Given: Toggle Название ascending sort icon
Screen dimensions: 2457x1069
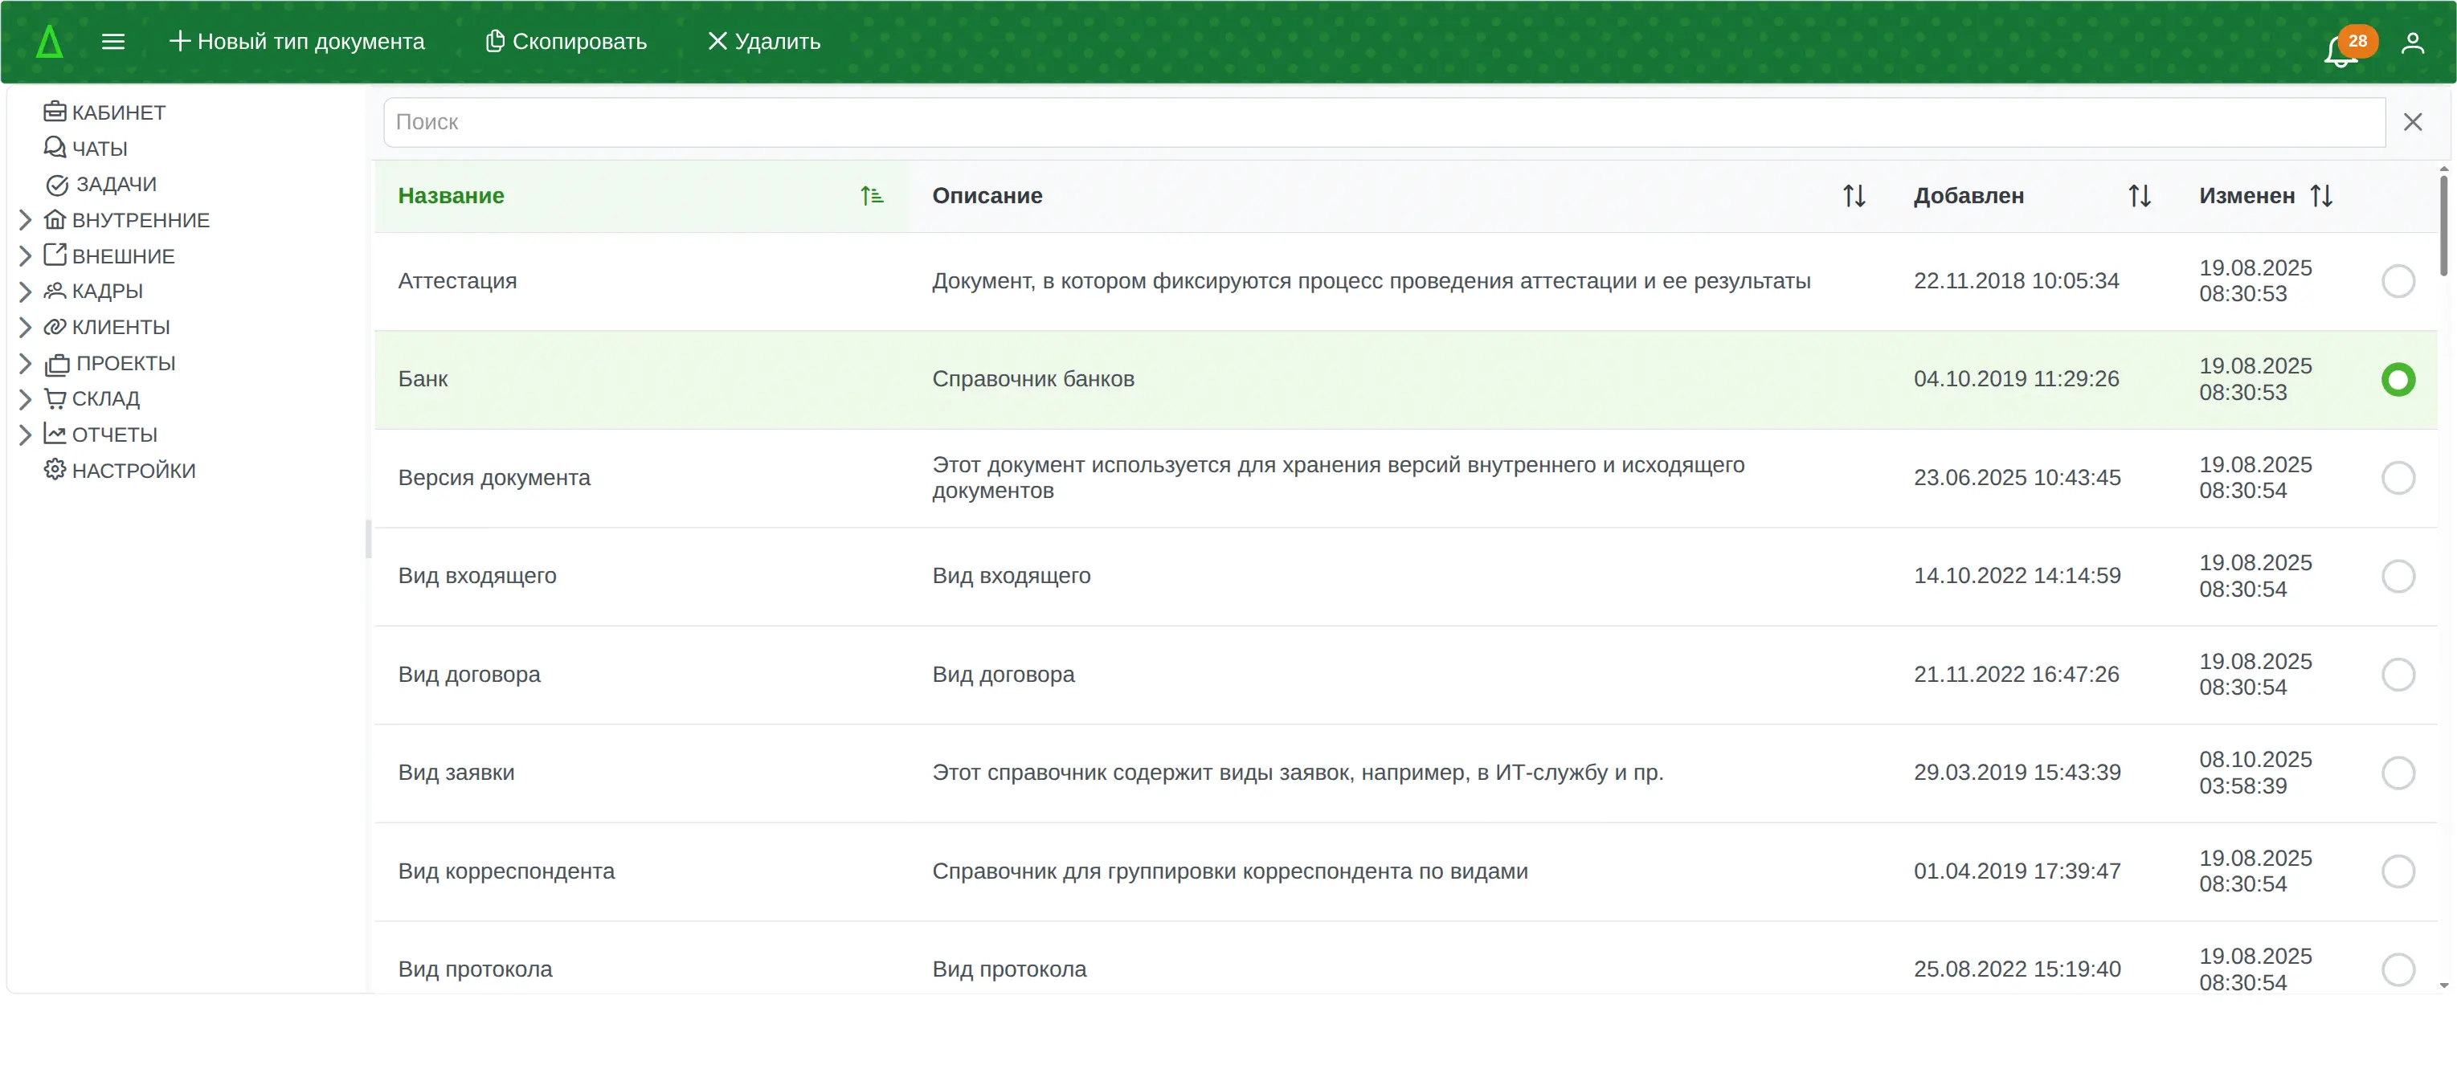Looking at the screenshot, I should 871,195.
